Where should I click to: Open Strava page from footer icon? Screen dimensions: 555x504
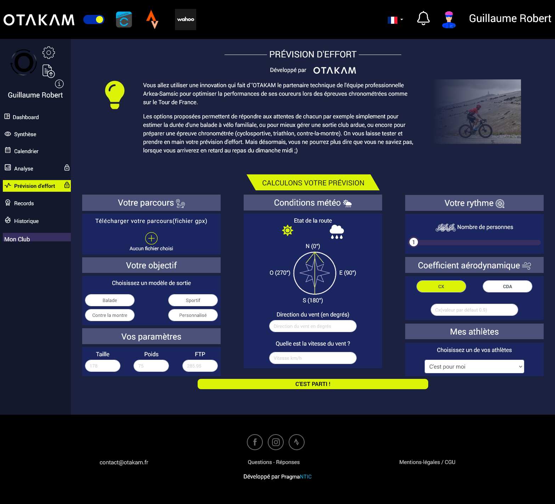click(x=296, y=442)
